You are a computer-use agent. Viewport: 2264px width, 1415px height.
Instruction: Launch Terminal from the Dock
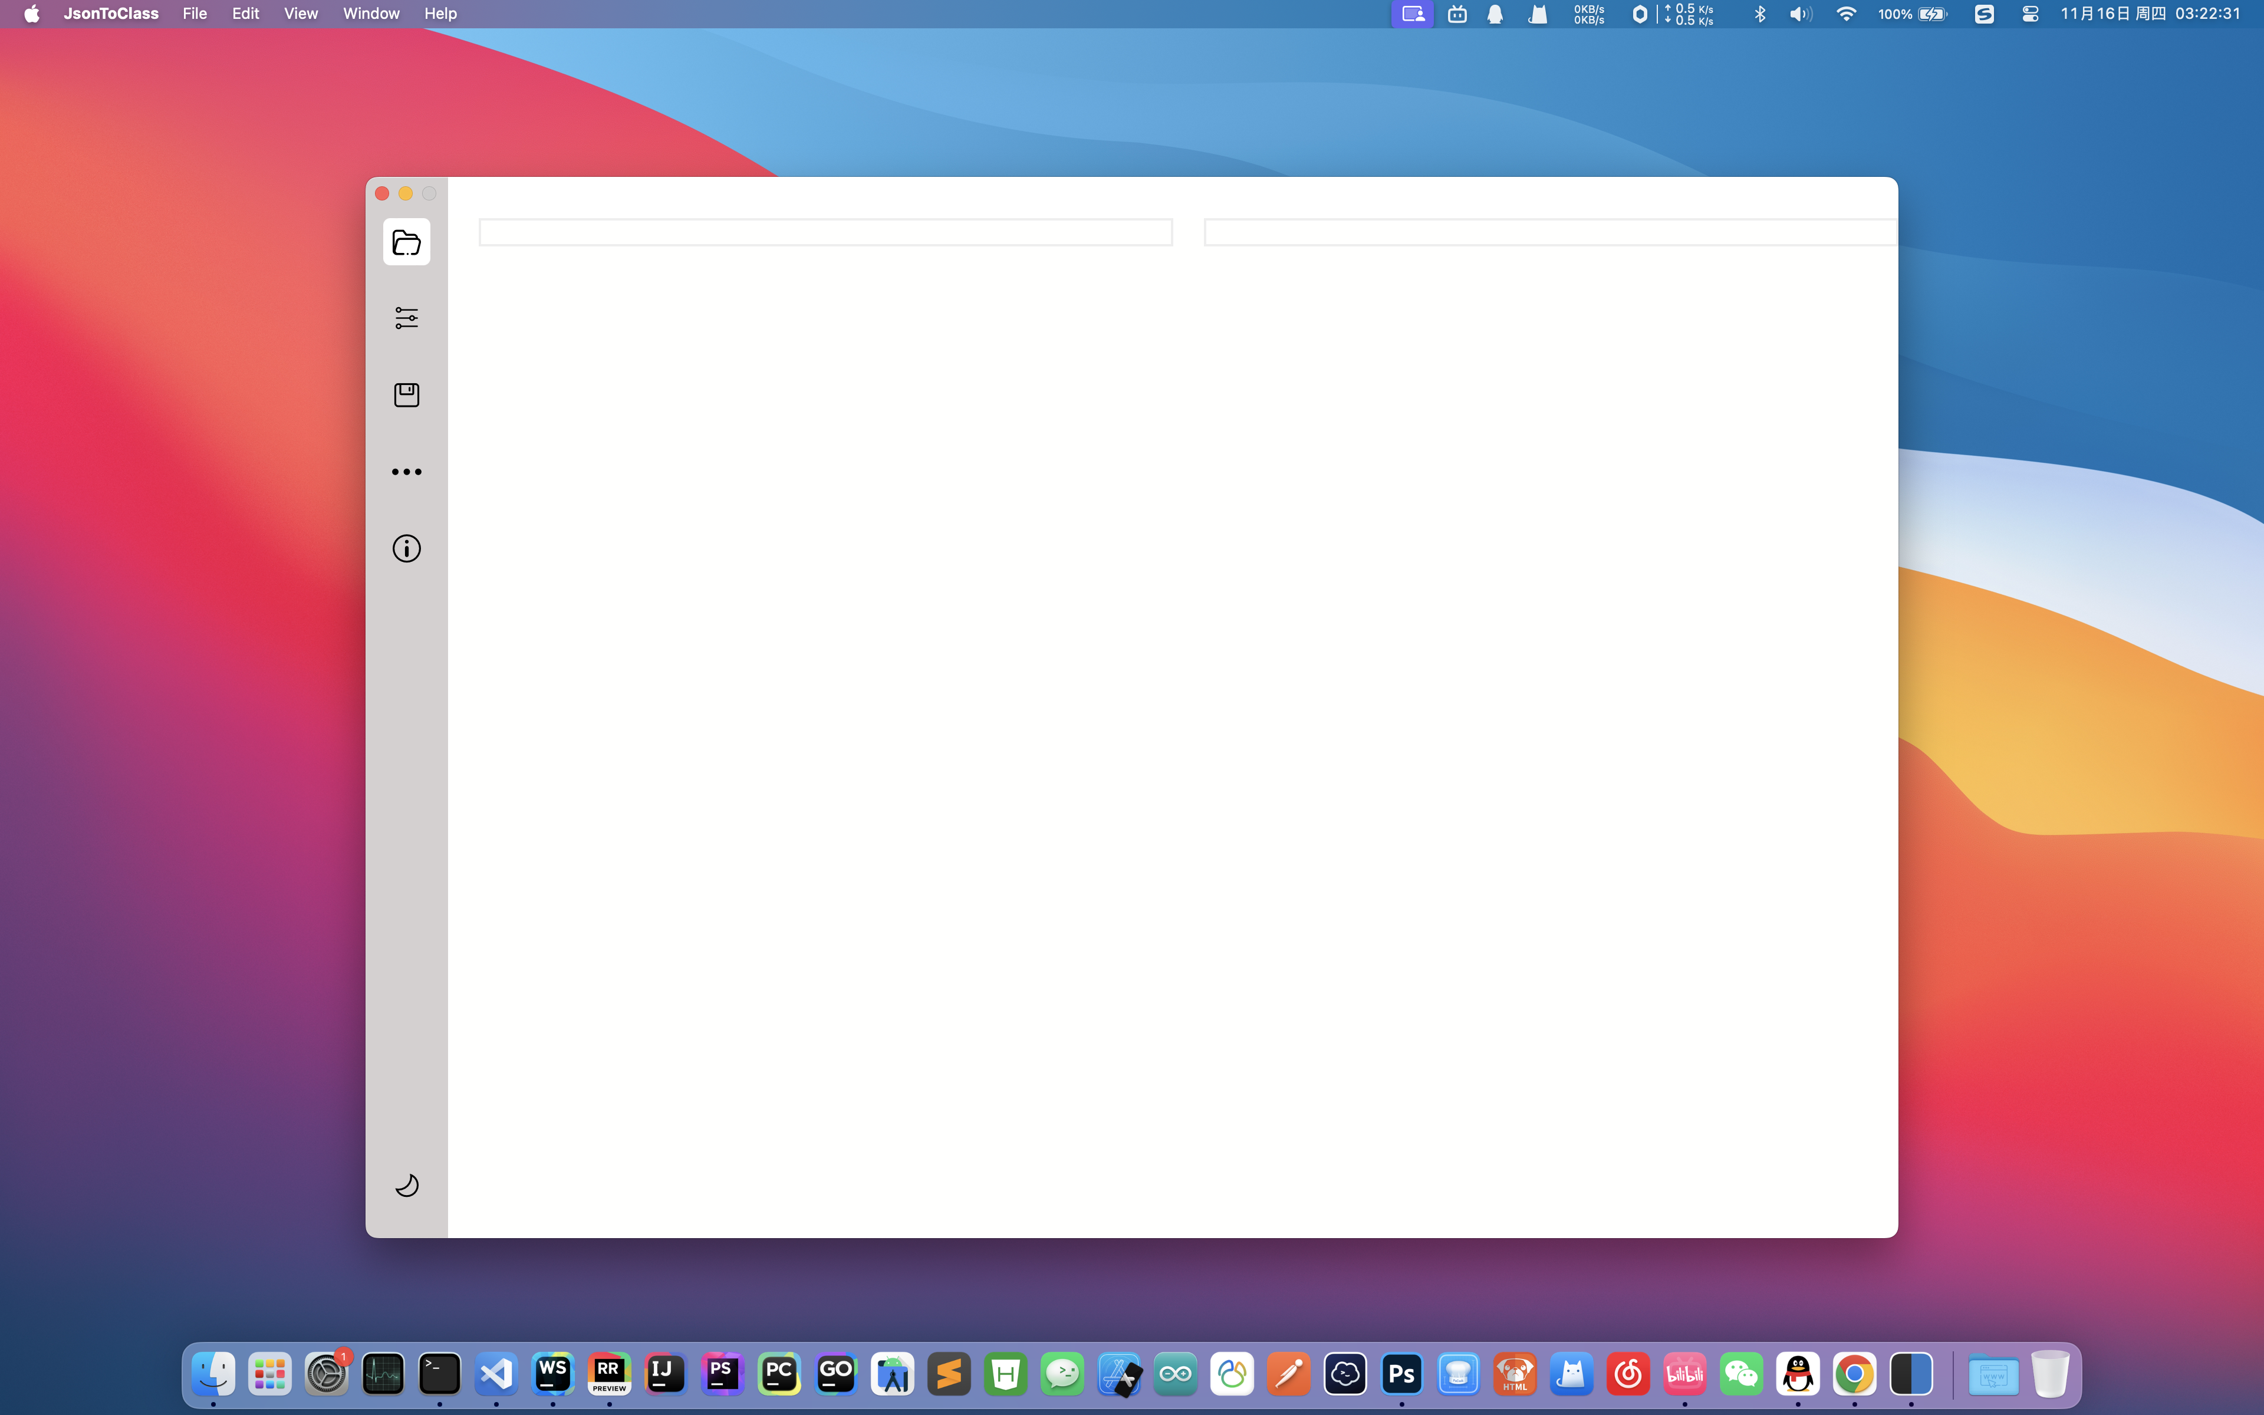click(x=440, y=1374)
